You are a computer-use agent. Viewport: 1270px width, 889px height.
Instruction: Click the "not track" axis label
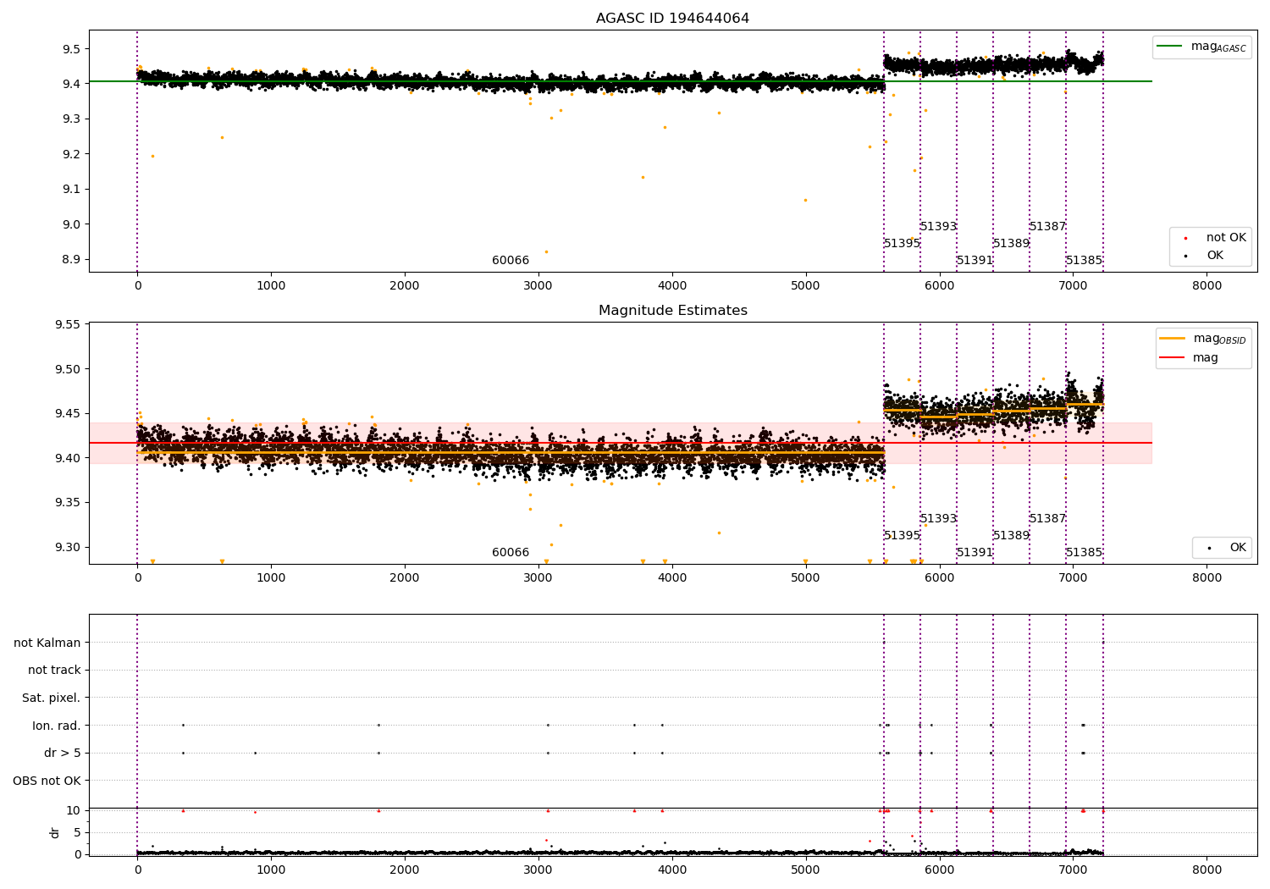pyautogui.click(x=54, y=671)
